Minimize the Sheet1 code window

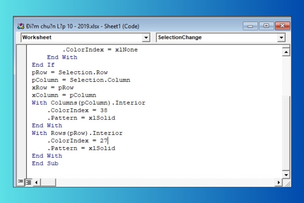tap(250, 26)
